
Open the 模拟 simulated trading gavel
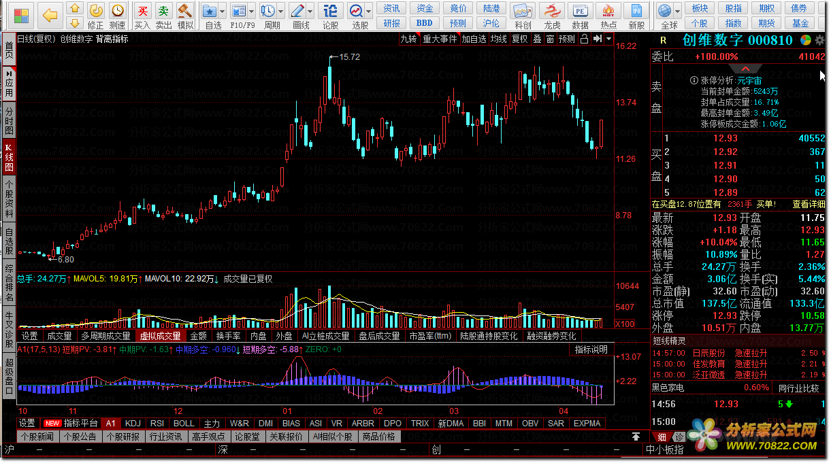[184, 16]
